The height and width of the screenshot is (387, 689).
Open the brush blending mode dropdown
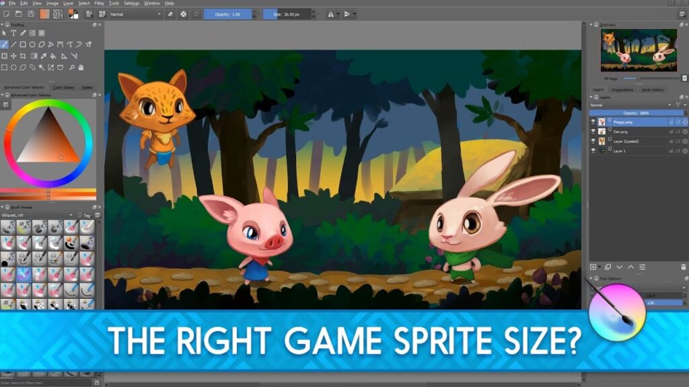pos(135,13)
